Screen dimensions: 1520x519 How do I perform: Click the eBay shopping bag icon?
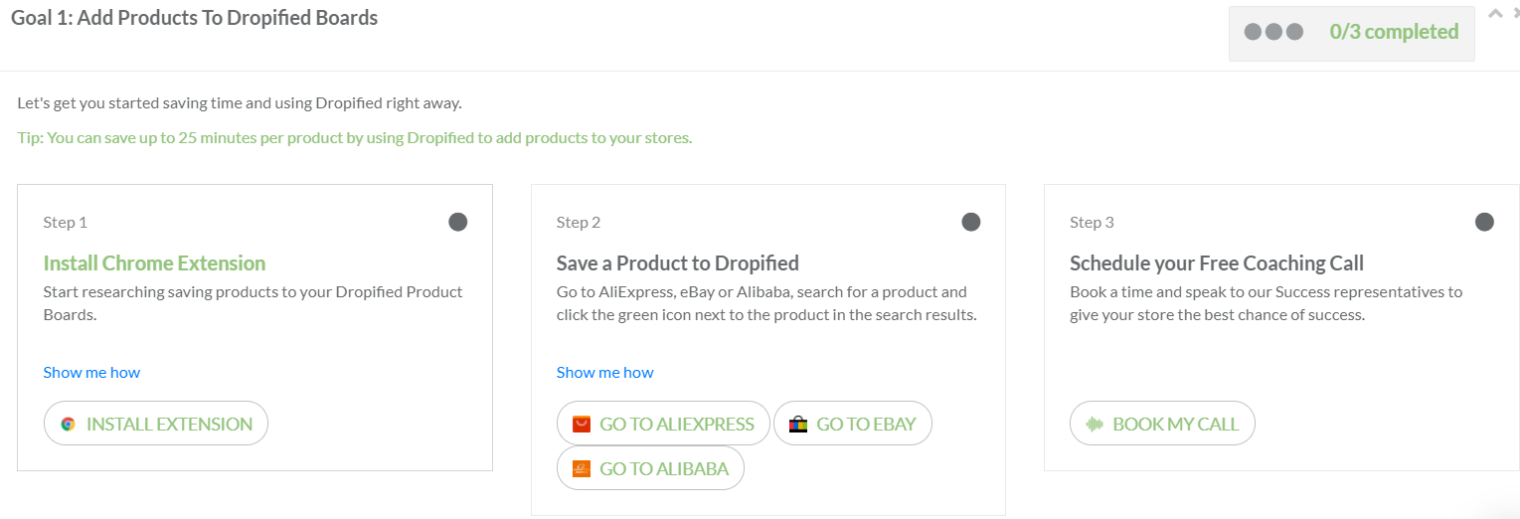798,425
